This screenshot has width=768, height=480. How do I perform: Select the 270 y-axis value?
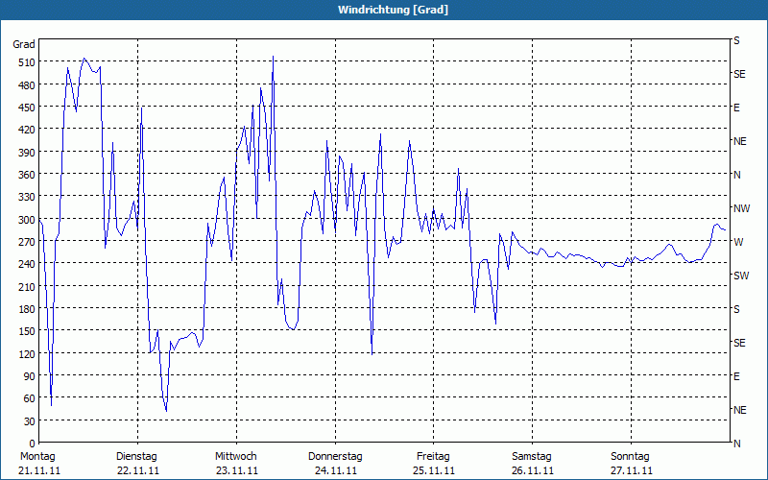pos(27,242)
